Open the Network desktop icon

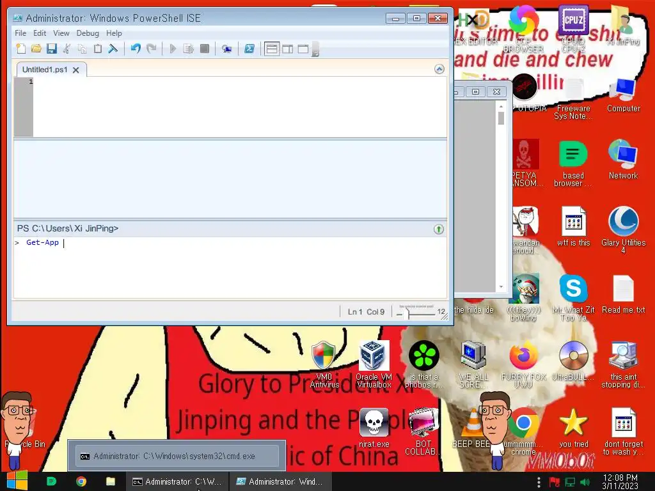click(x=623, y=159)
